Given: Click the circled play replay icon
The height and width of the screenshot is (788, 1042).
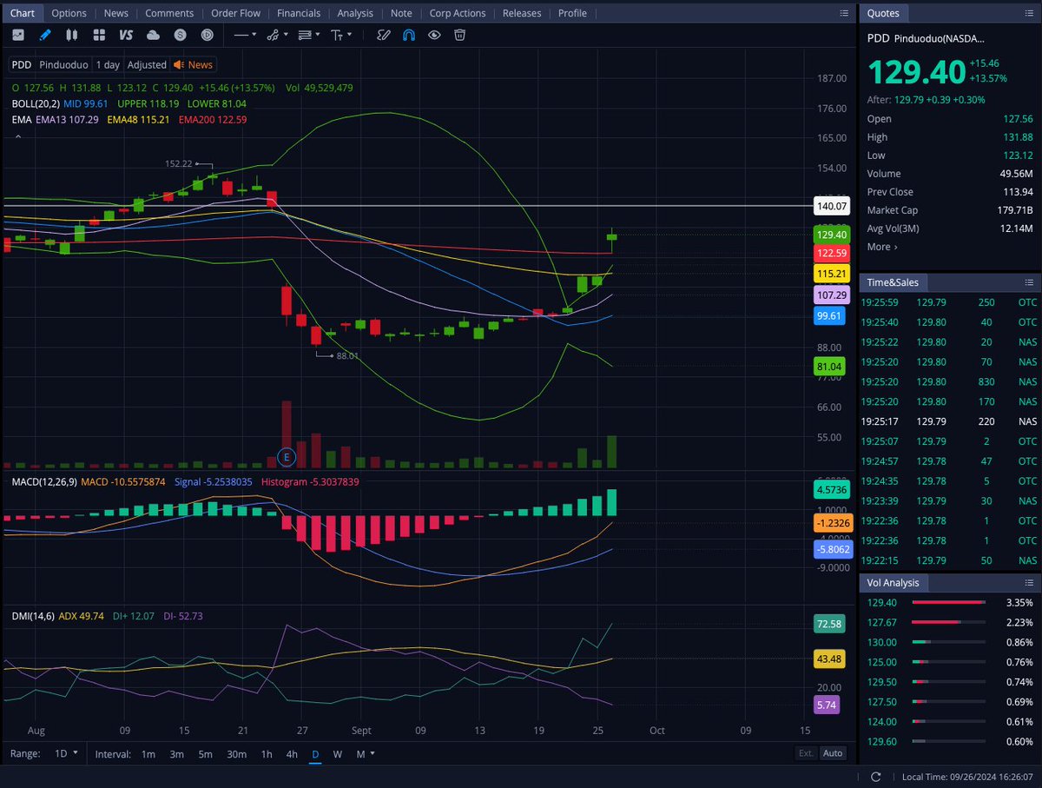Looking at the screenshot, I should pyautogui.click(x=207, y=35).
